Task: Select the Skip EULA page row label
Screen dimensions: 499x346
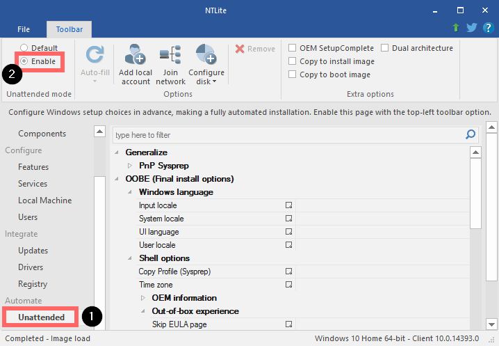Action: click(x=179, y=324)
